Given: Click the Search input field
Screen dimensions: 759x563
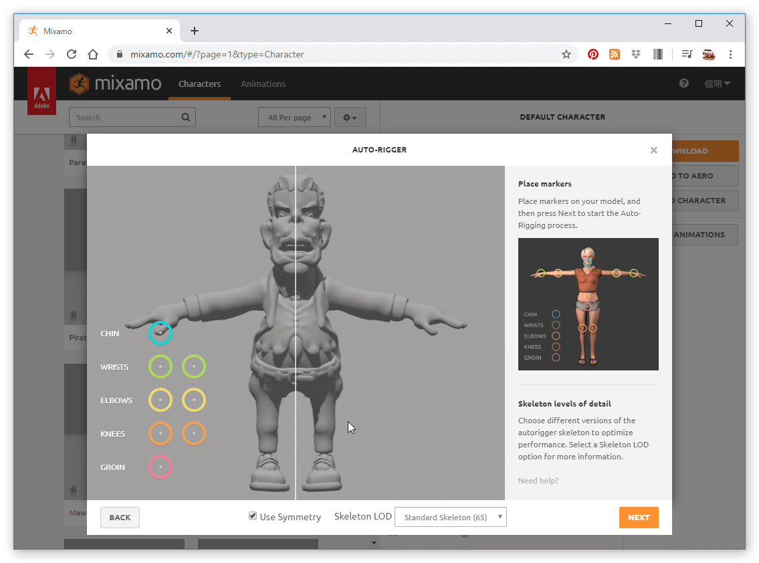Looking at the screenshot, I should pos(132,117).
